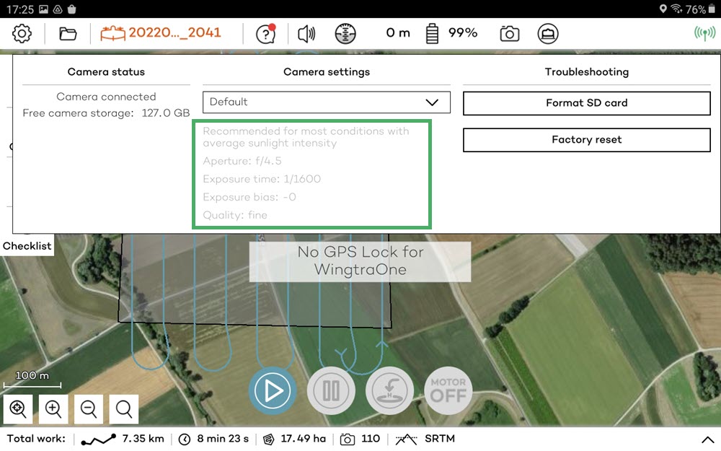Pause the flight with the pause button
721x451 pixels.
[331, 390]
